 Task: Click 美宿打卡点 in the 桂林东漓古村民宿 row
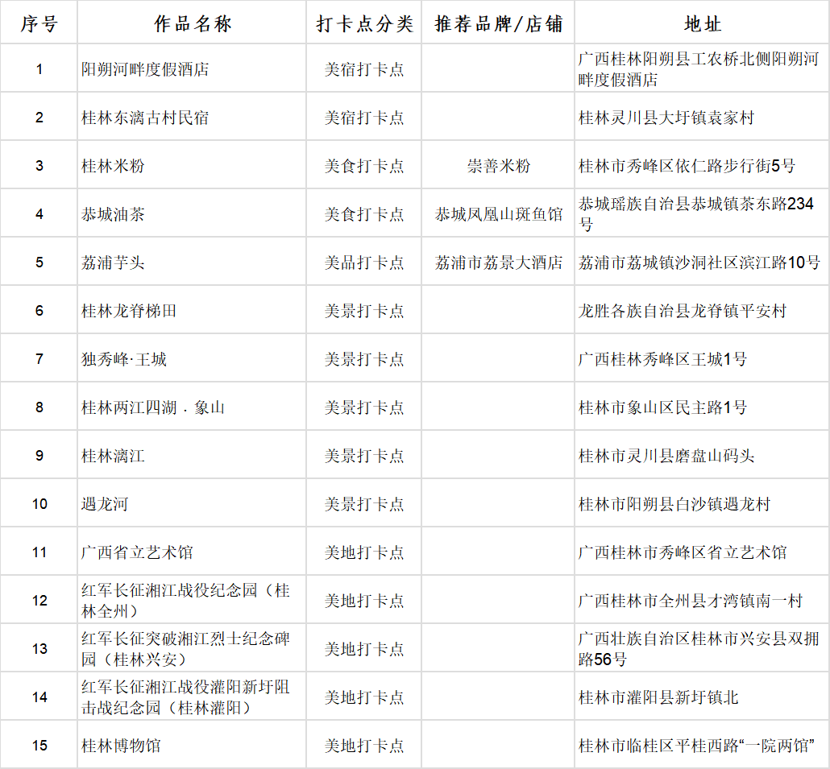[364, 118]
